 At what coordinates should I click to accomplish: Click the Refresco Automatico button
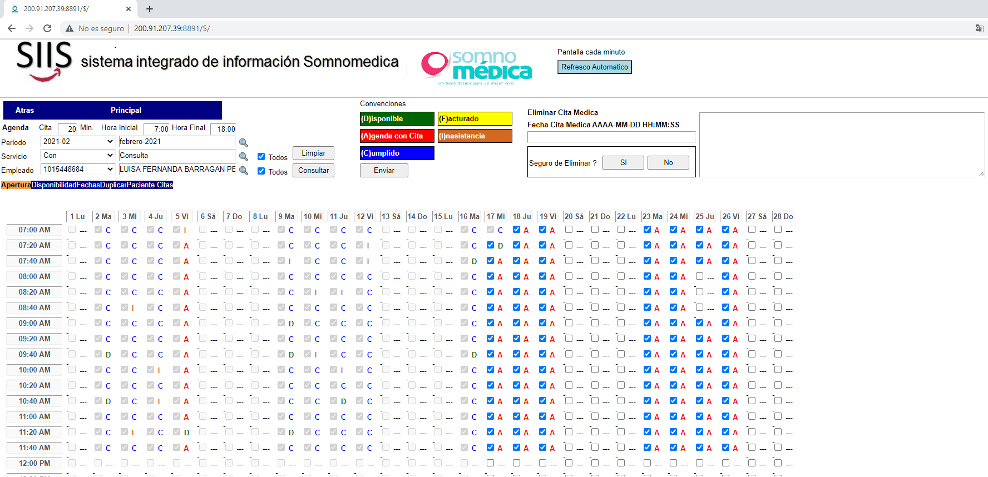(x=594, y=67)
